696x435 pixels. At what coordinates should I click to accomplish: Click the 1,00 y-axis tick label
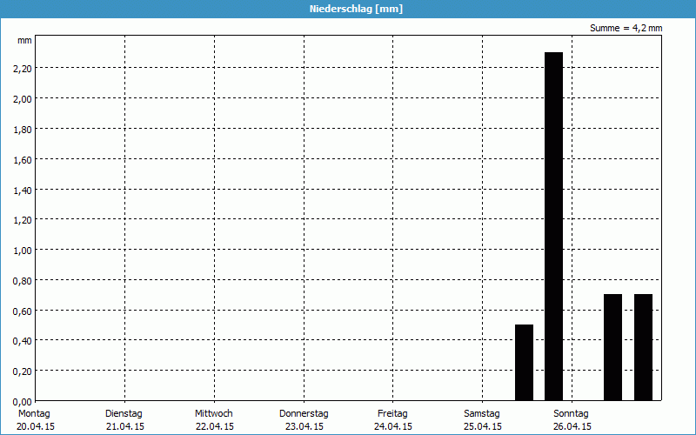(23, 250)
